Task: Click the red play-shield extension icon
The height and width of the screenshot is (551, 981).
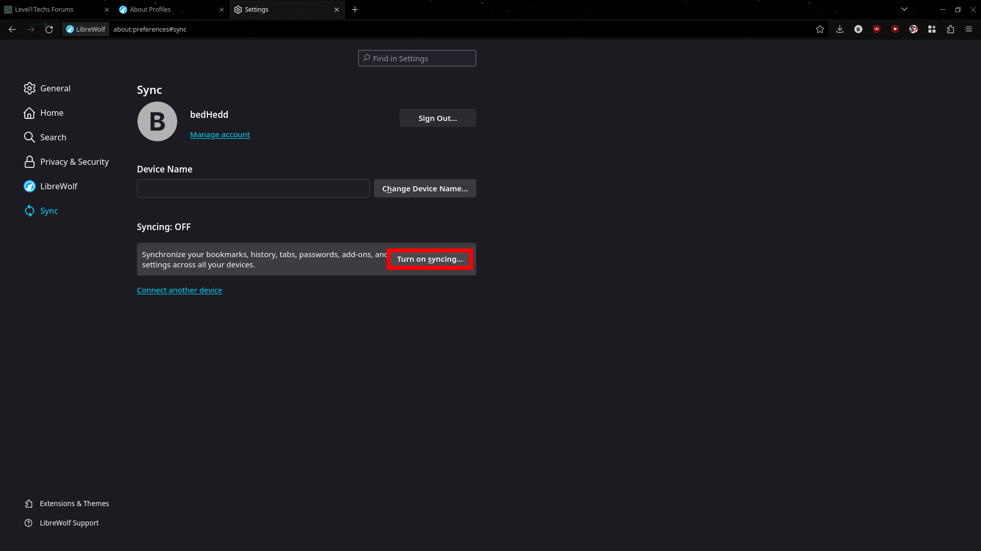Action: [x=895, y=29]
